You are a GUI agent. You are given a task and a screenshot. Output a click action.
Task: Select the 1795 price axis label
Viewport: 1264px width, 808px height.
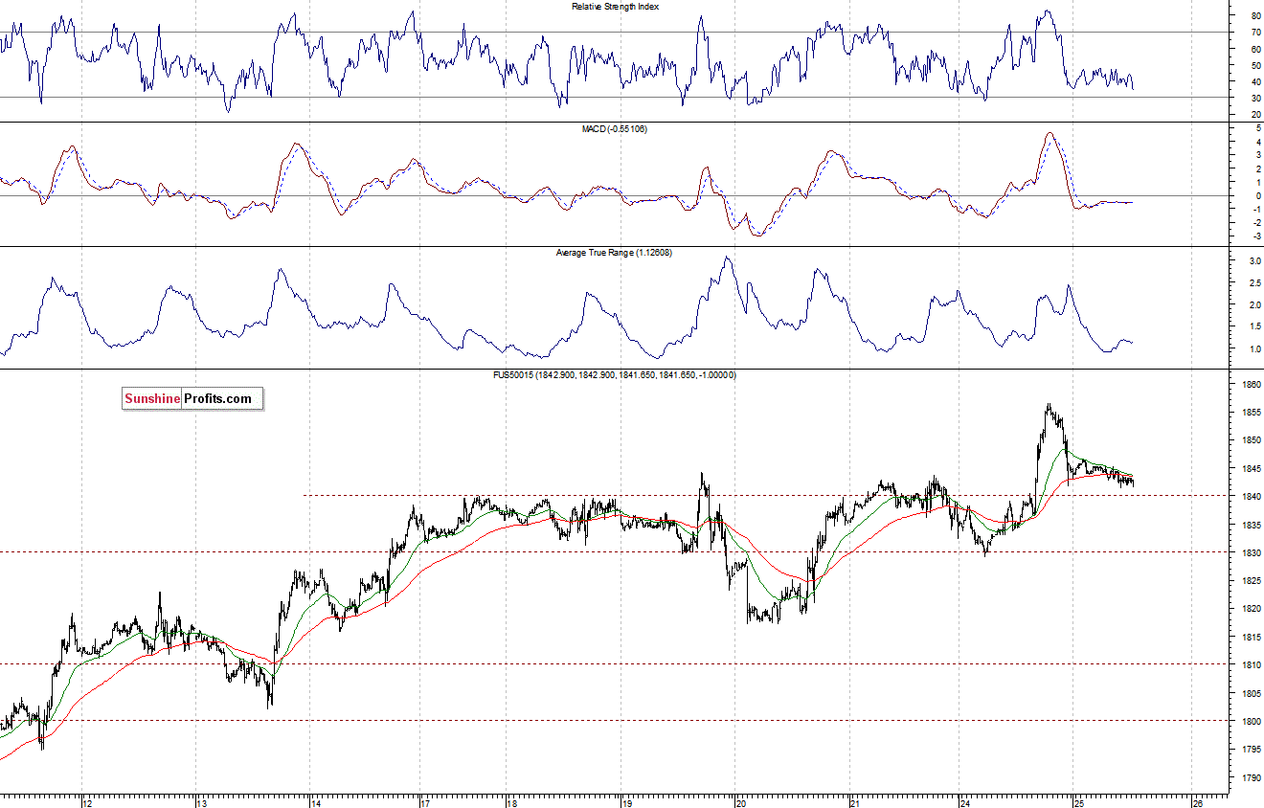[1251, 749]
